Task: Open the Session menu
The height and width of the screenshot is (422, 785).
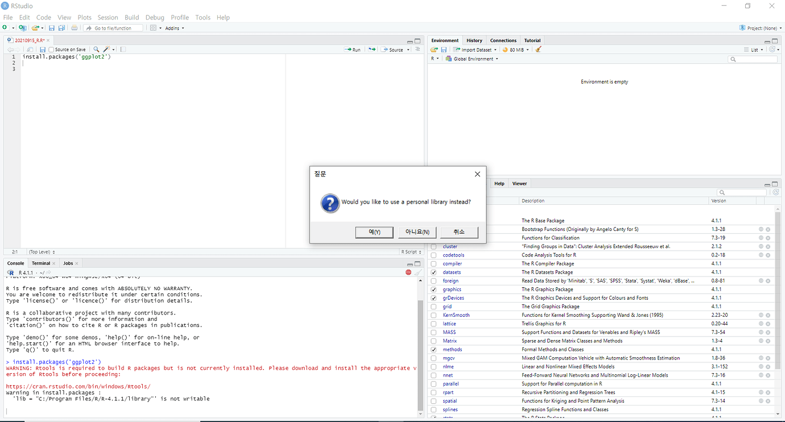Action: click(x=108, y=17)
